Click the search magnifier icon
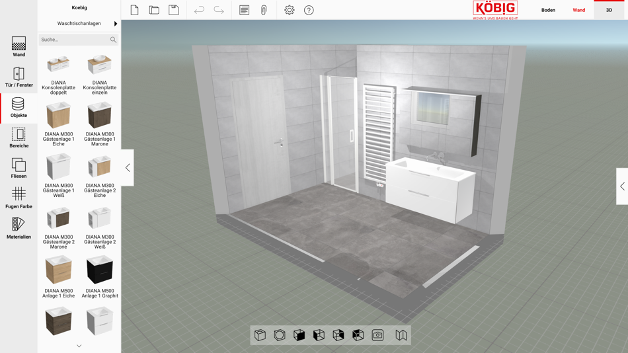 pyautogui.click(x=113, y=40)
